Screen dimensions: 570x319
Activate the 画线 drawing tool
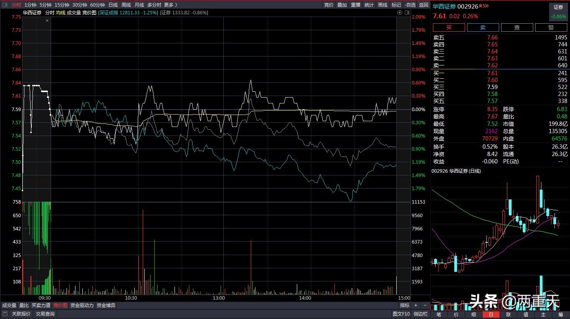(x=383, y=5)
